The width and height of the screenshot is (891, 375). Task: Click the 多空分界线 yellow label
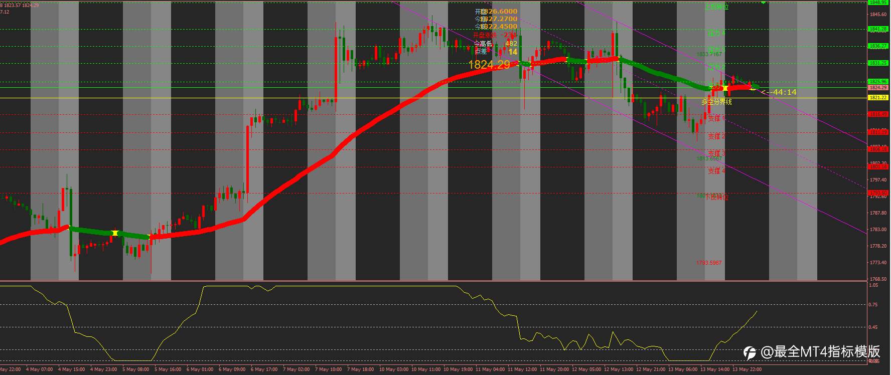(716, 102)
